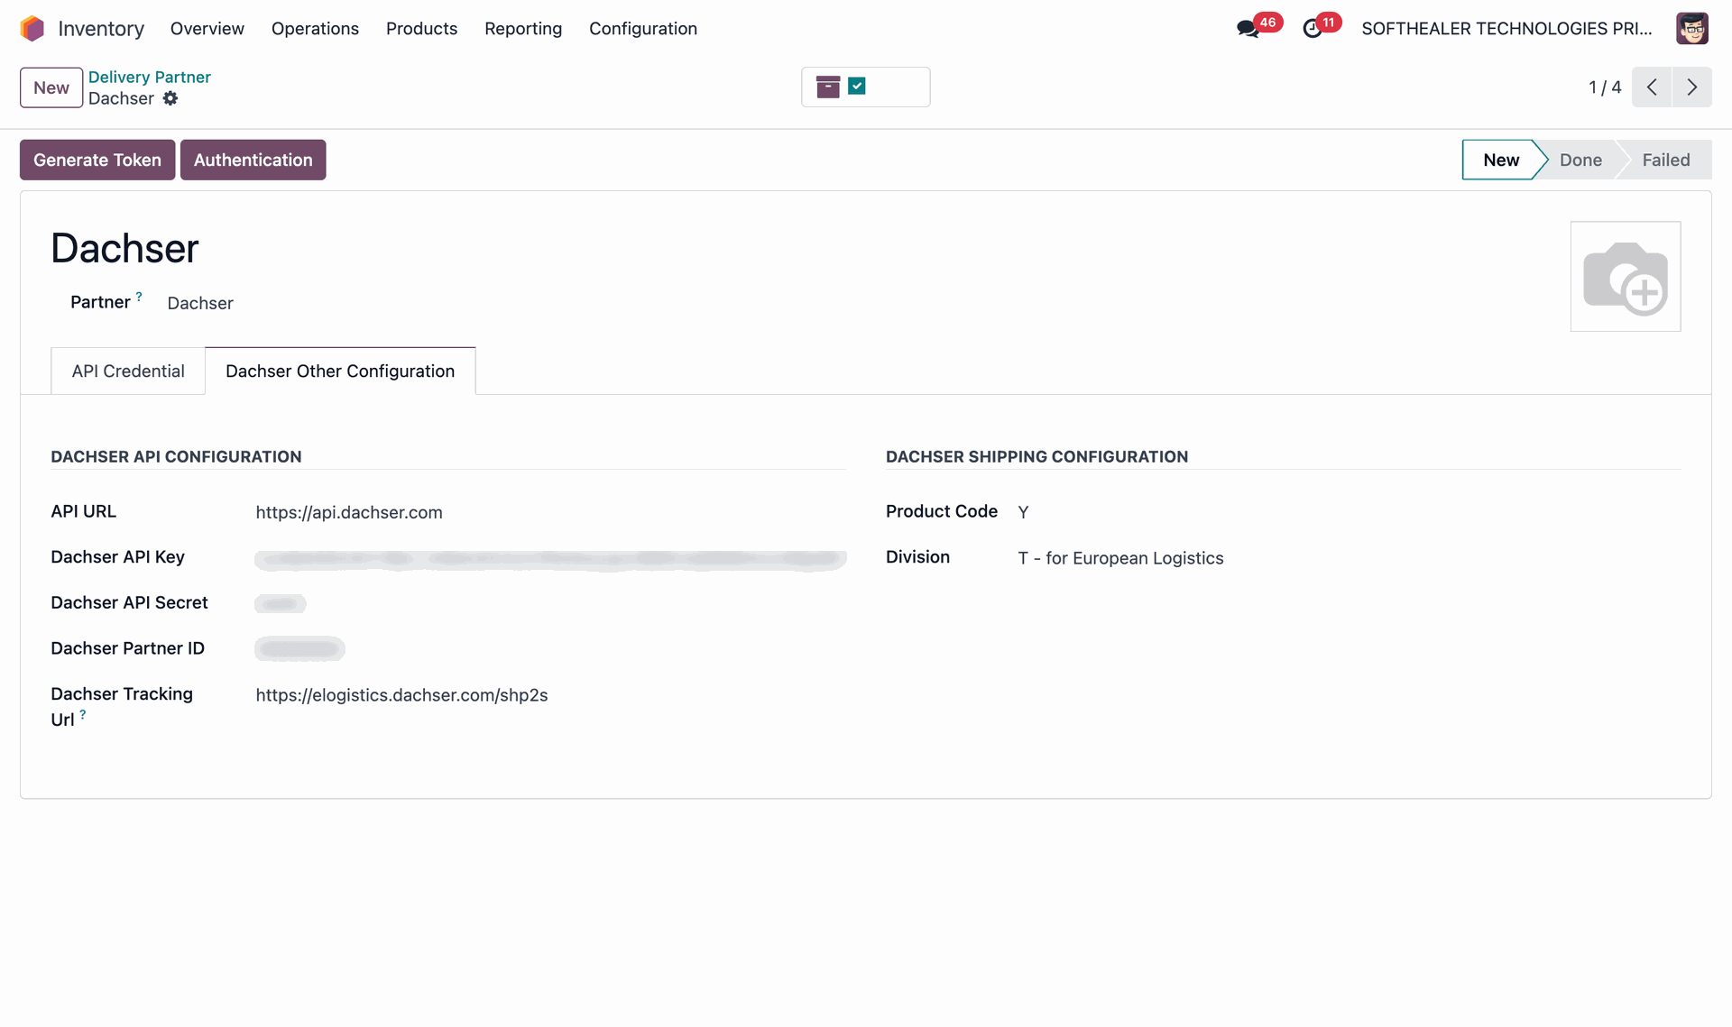The height and width of the screenshot is (1027, 1732).
Task: Click the Generate Token button
Action: (x=97, y=160)
